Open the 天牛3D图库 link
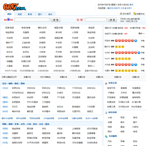 (x=32, y=102)
